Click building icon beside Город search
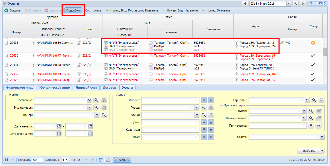330x166 pixels. coord(211,107)
